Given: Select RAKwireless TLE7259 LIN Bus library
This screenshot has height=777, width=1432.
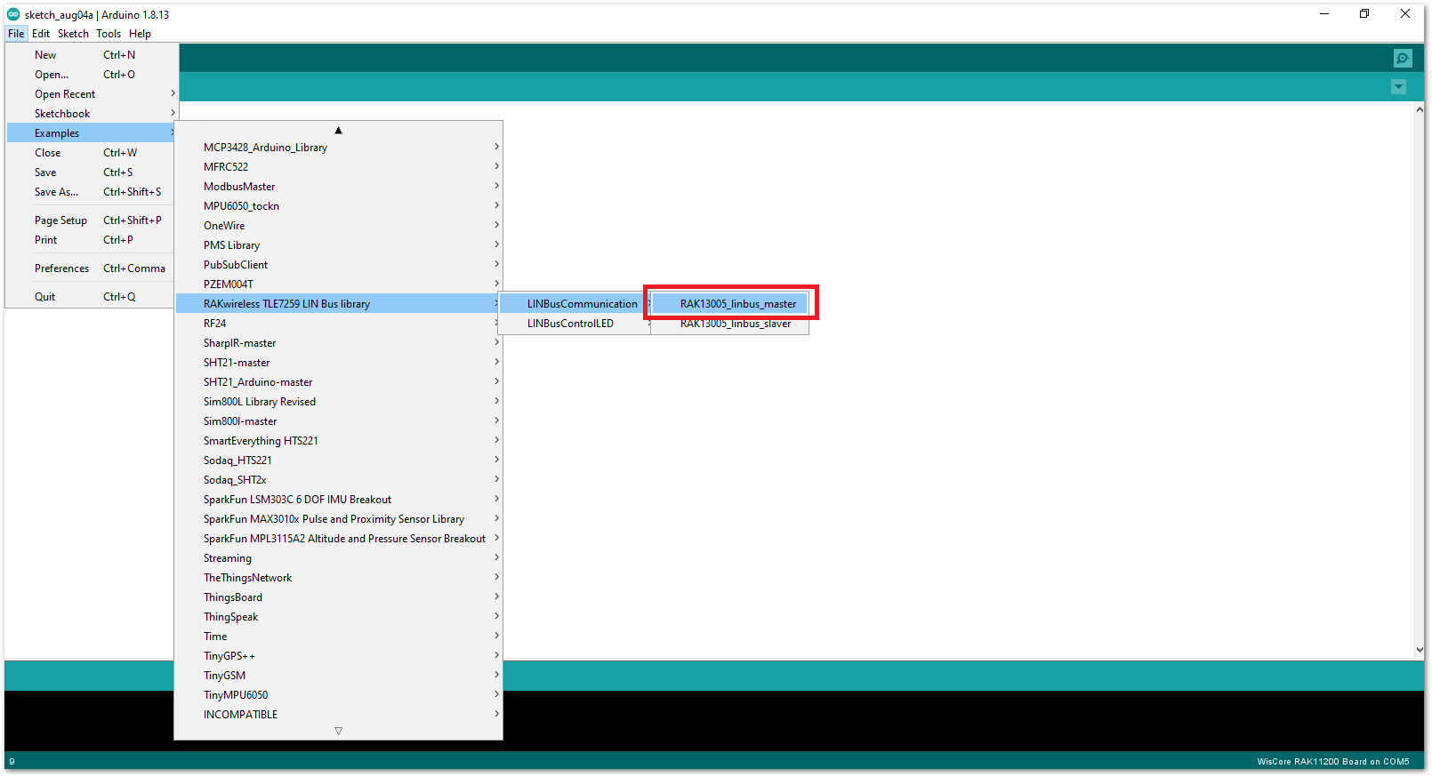Looking at the screenshot, I should 339,304.
